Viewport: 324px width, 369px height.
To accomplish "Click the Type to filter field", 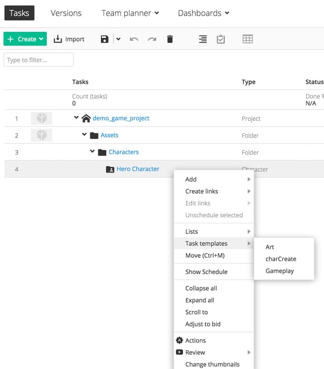I will tap(38, 60).
